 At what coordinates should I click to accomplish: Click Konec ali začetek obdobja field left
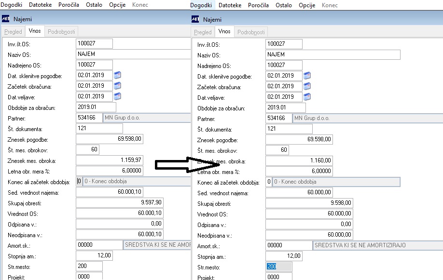133,182
